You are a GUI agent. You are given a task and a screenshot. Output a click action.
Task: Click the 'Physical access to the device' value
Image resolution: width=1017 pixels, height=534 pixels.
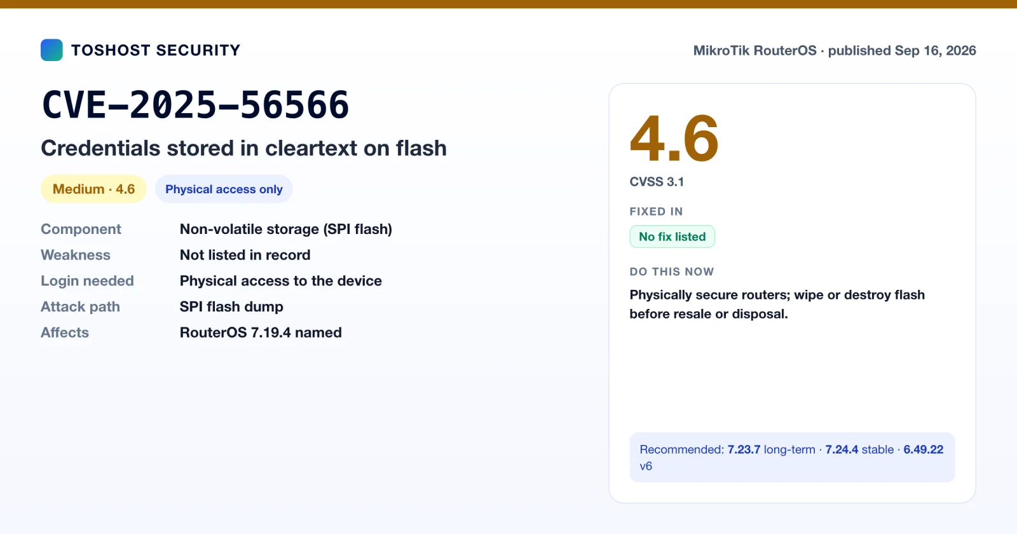pos(281,281)
